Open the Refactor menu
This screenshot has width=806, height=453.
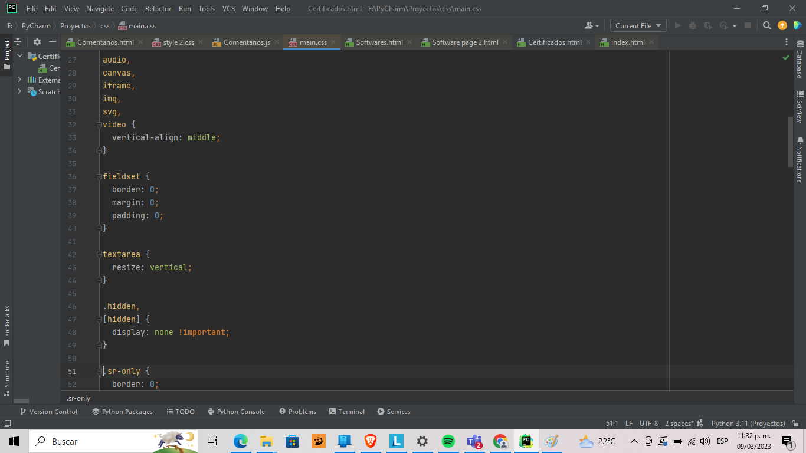tap(158, 9)
